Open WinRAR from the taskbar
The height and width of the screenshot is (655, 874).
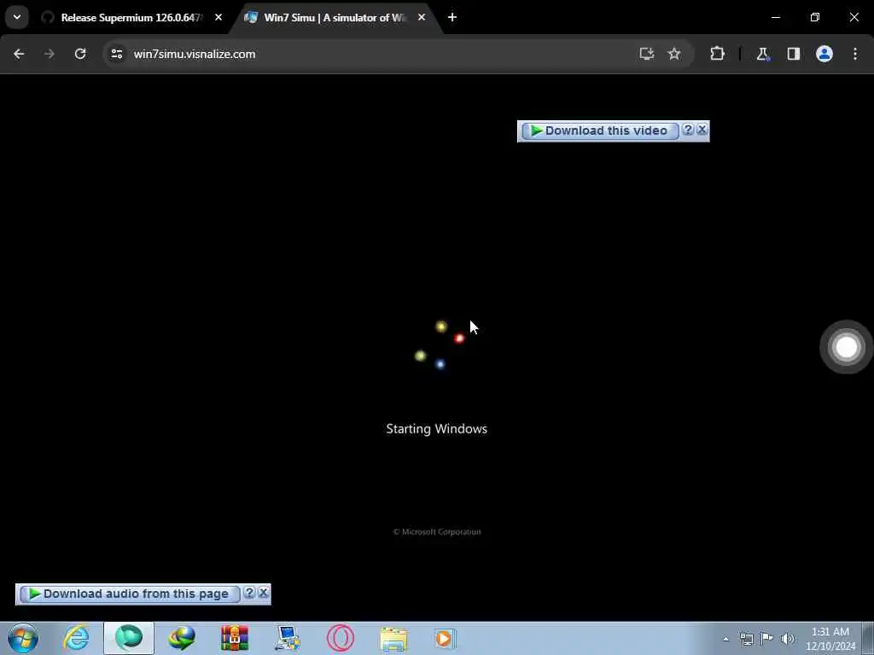pos(235,638)
